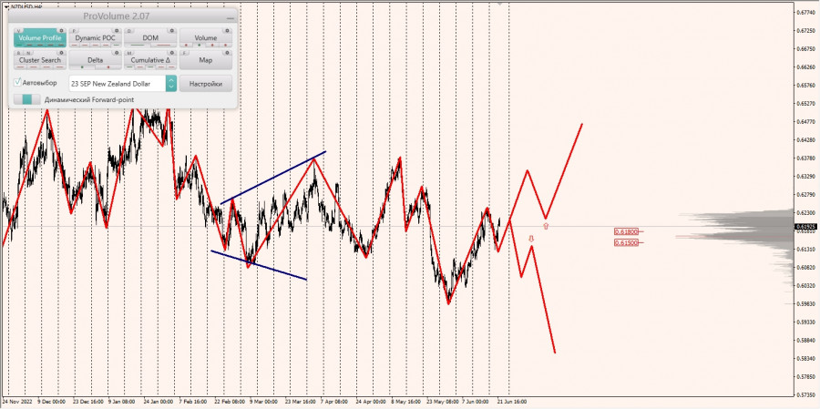
Task: Toggle the Volume indicator
Action: (x=206, y=37)
